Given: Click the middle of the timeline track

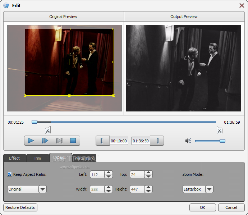Looking at the screenshot, I should (x=124, y=122).
